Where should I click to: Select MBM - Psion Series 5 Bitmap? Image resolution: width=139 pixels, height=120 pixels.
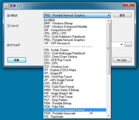tap(75, 90)
